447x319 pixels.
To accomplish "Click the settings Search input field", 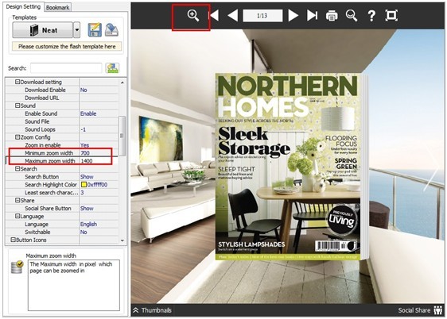I will point(66,68).
